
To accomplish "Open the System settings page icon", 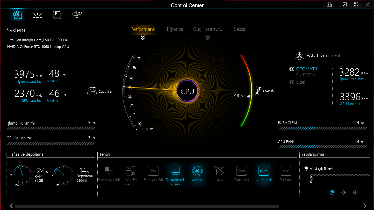I will coord(17,15).
